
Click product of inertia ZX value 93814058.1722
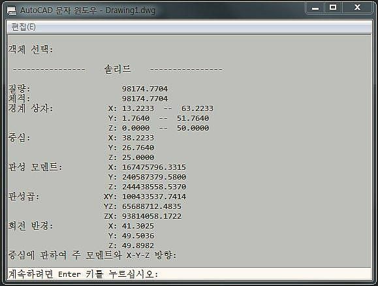point(151,216)
